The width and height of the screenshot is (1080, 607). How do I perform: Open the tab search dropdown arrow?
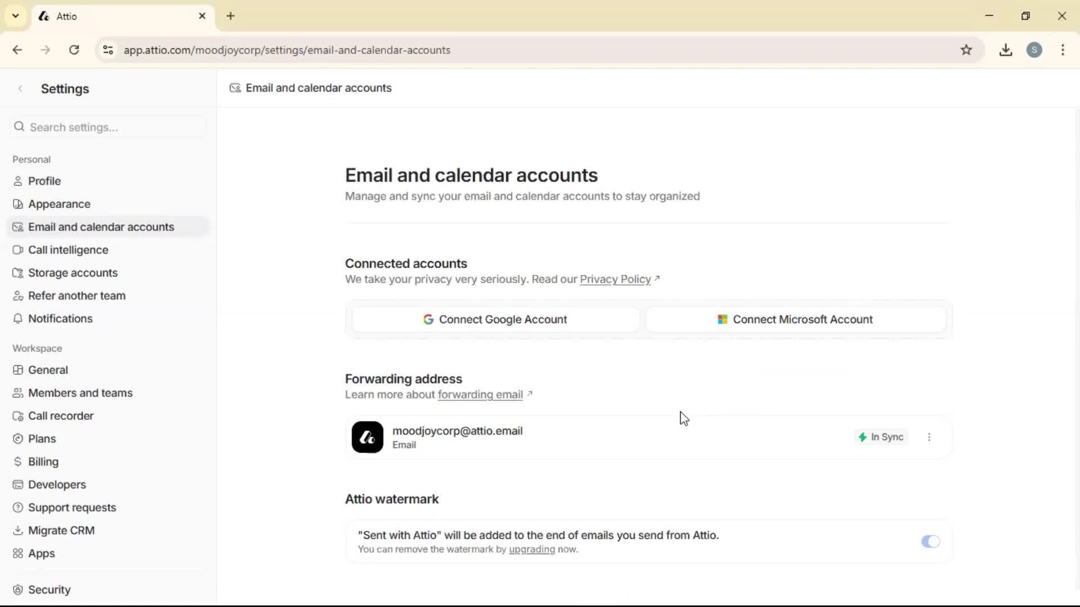(15, 16)
